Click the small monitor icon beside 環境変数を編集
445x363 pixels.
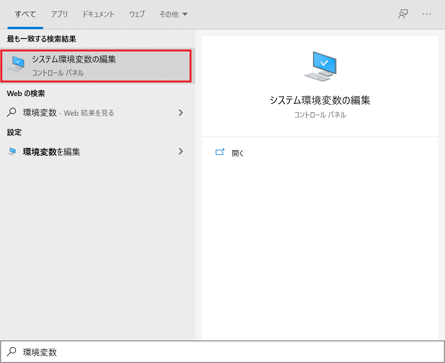11,151
